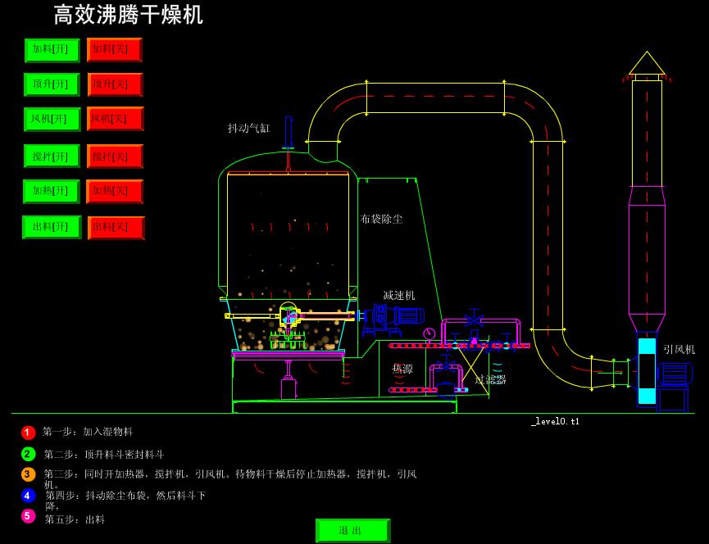709x544 pixels.
Task: Click the green step 2 circle indicator
Action: (x=29, y=454)
